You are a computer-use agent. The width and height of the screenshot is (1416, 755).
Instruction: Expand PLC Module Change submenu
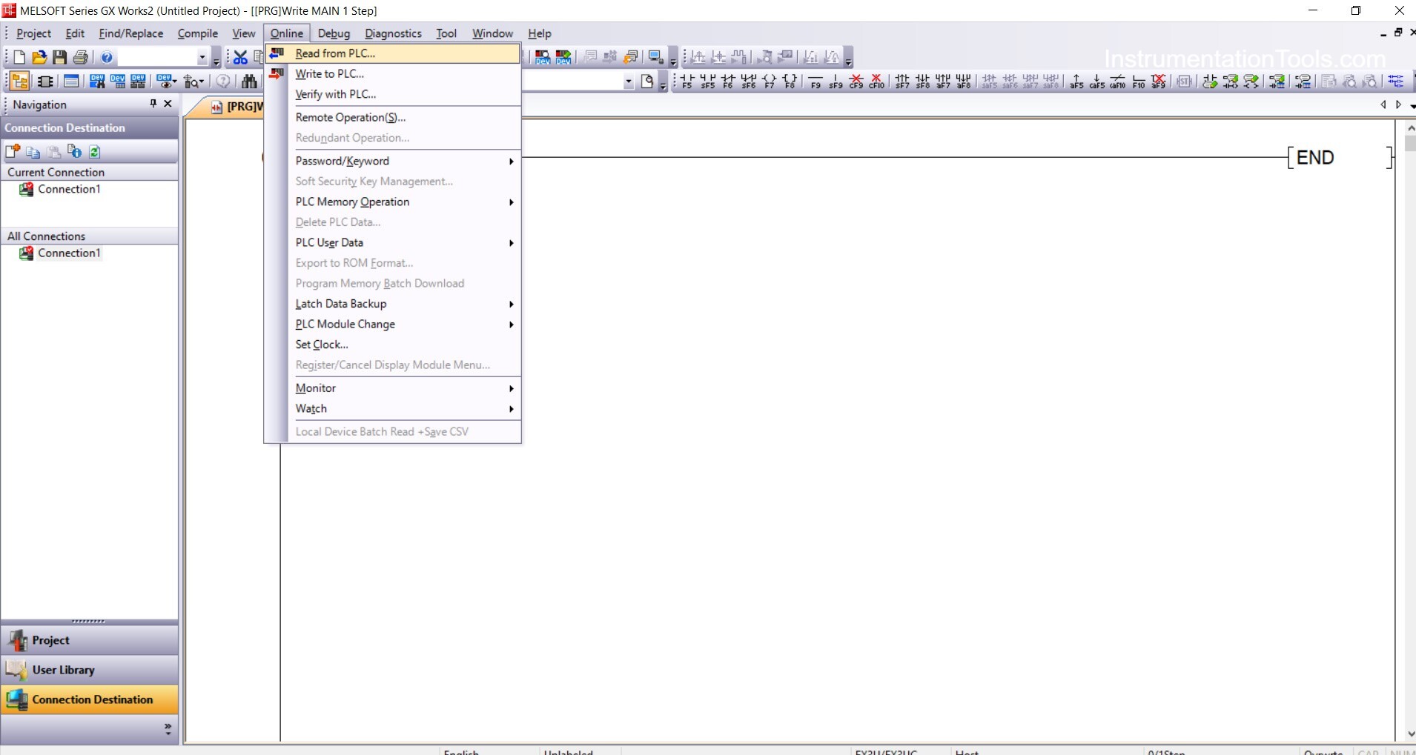tap(511, 325)
